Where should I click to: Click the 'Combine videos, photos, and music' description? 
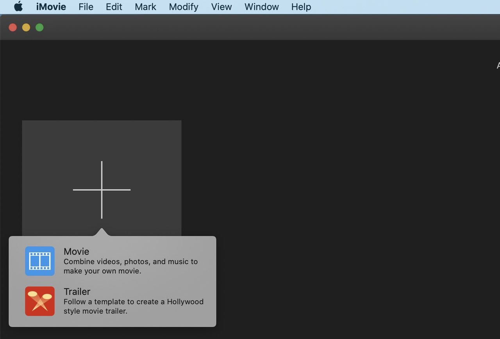click(x=130, y=266)
